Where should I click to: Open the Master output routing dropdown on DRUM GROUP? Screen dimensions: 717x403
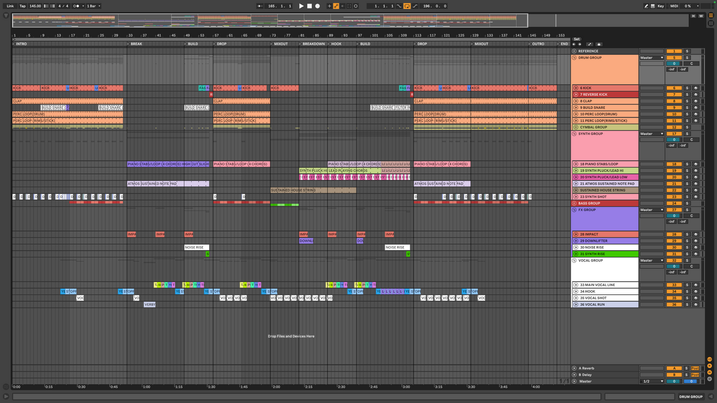point(651,57)
